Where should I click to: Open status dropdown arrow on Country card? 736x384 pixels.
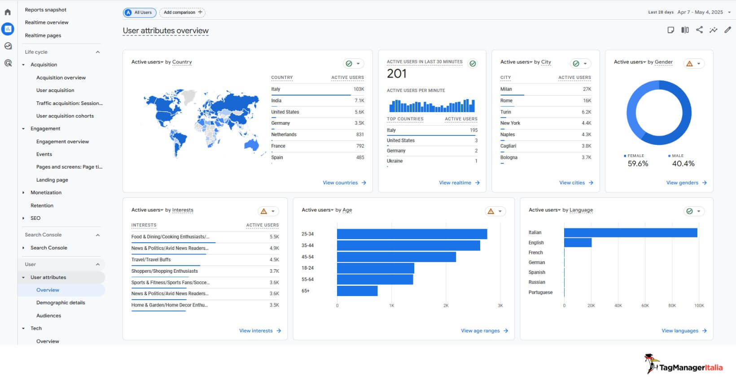[358, 64]
